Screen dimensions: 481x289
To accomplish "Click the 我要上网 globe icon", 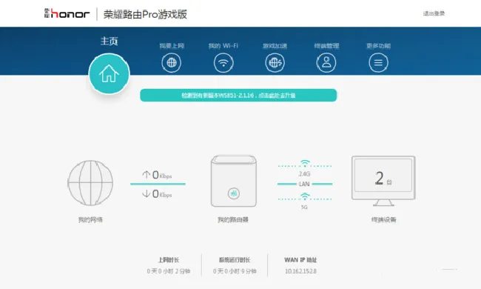I will point(172,63).
